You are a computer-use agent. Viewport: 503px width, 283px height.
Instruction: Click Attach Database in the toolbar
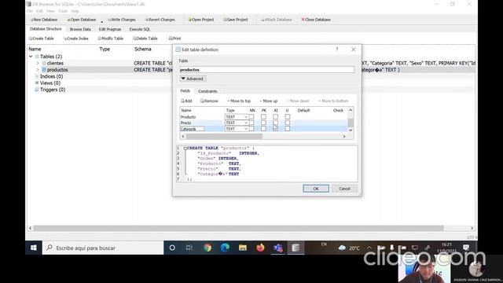(276, 20)
